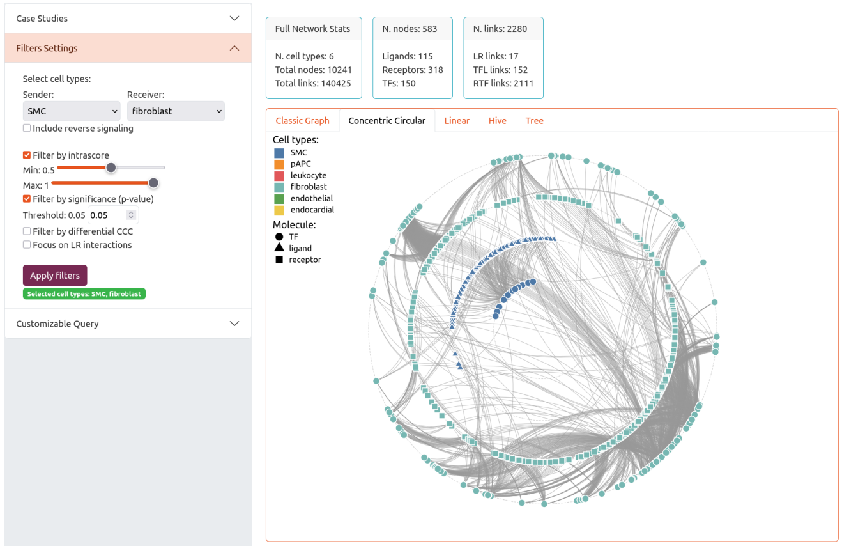Click the endothelial green legend square
This screenshot has height=546, width=842.
(279, 199)
